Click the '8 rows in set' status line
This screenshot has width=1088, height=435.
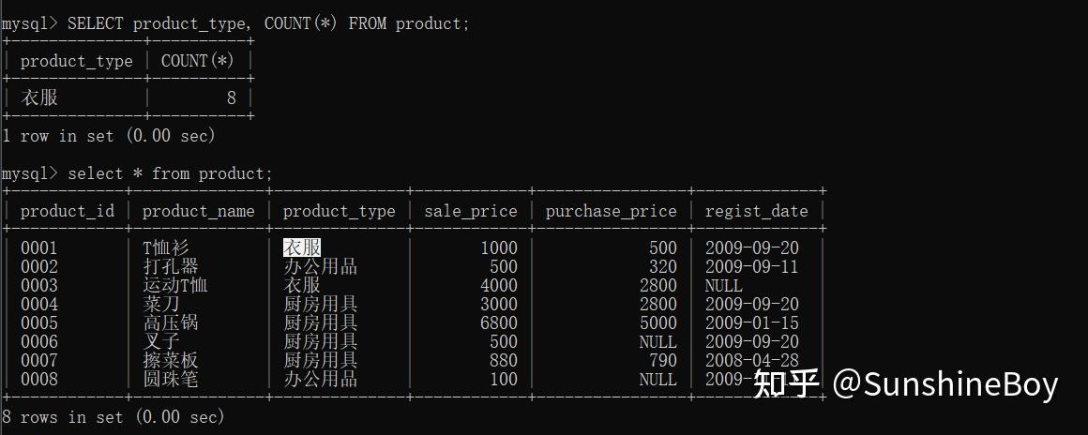click(x=113, y=416)
